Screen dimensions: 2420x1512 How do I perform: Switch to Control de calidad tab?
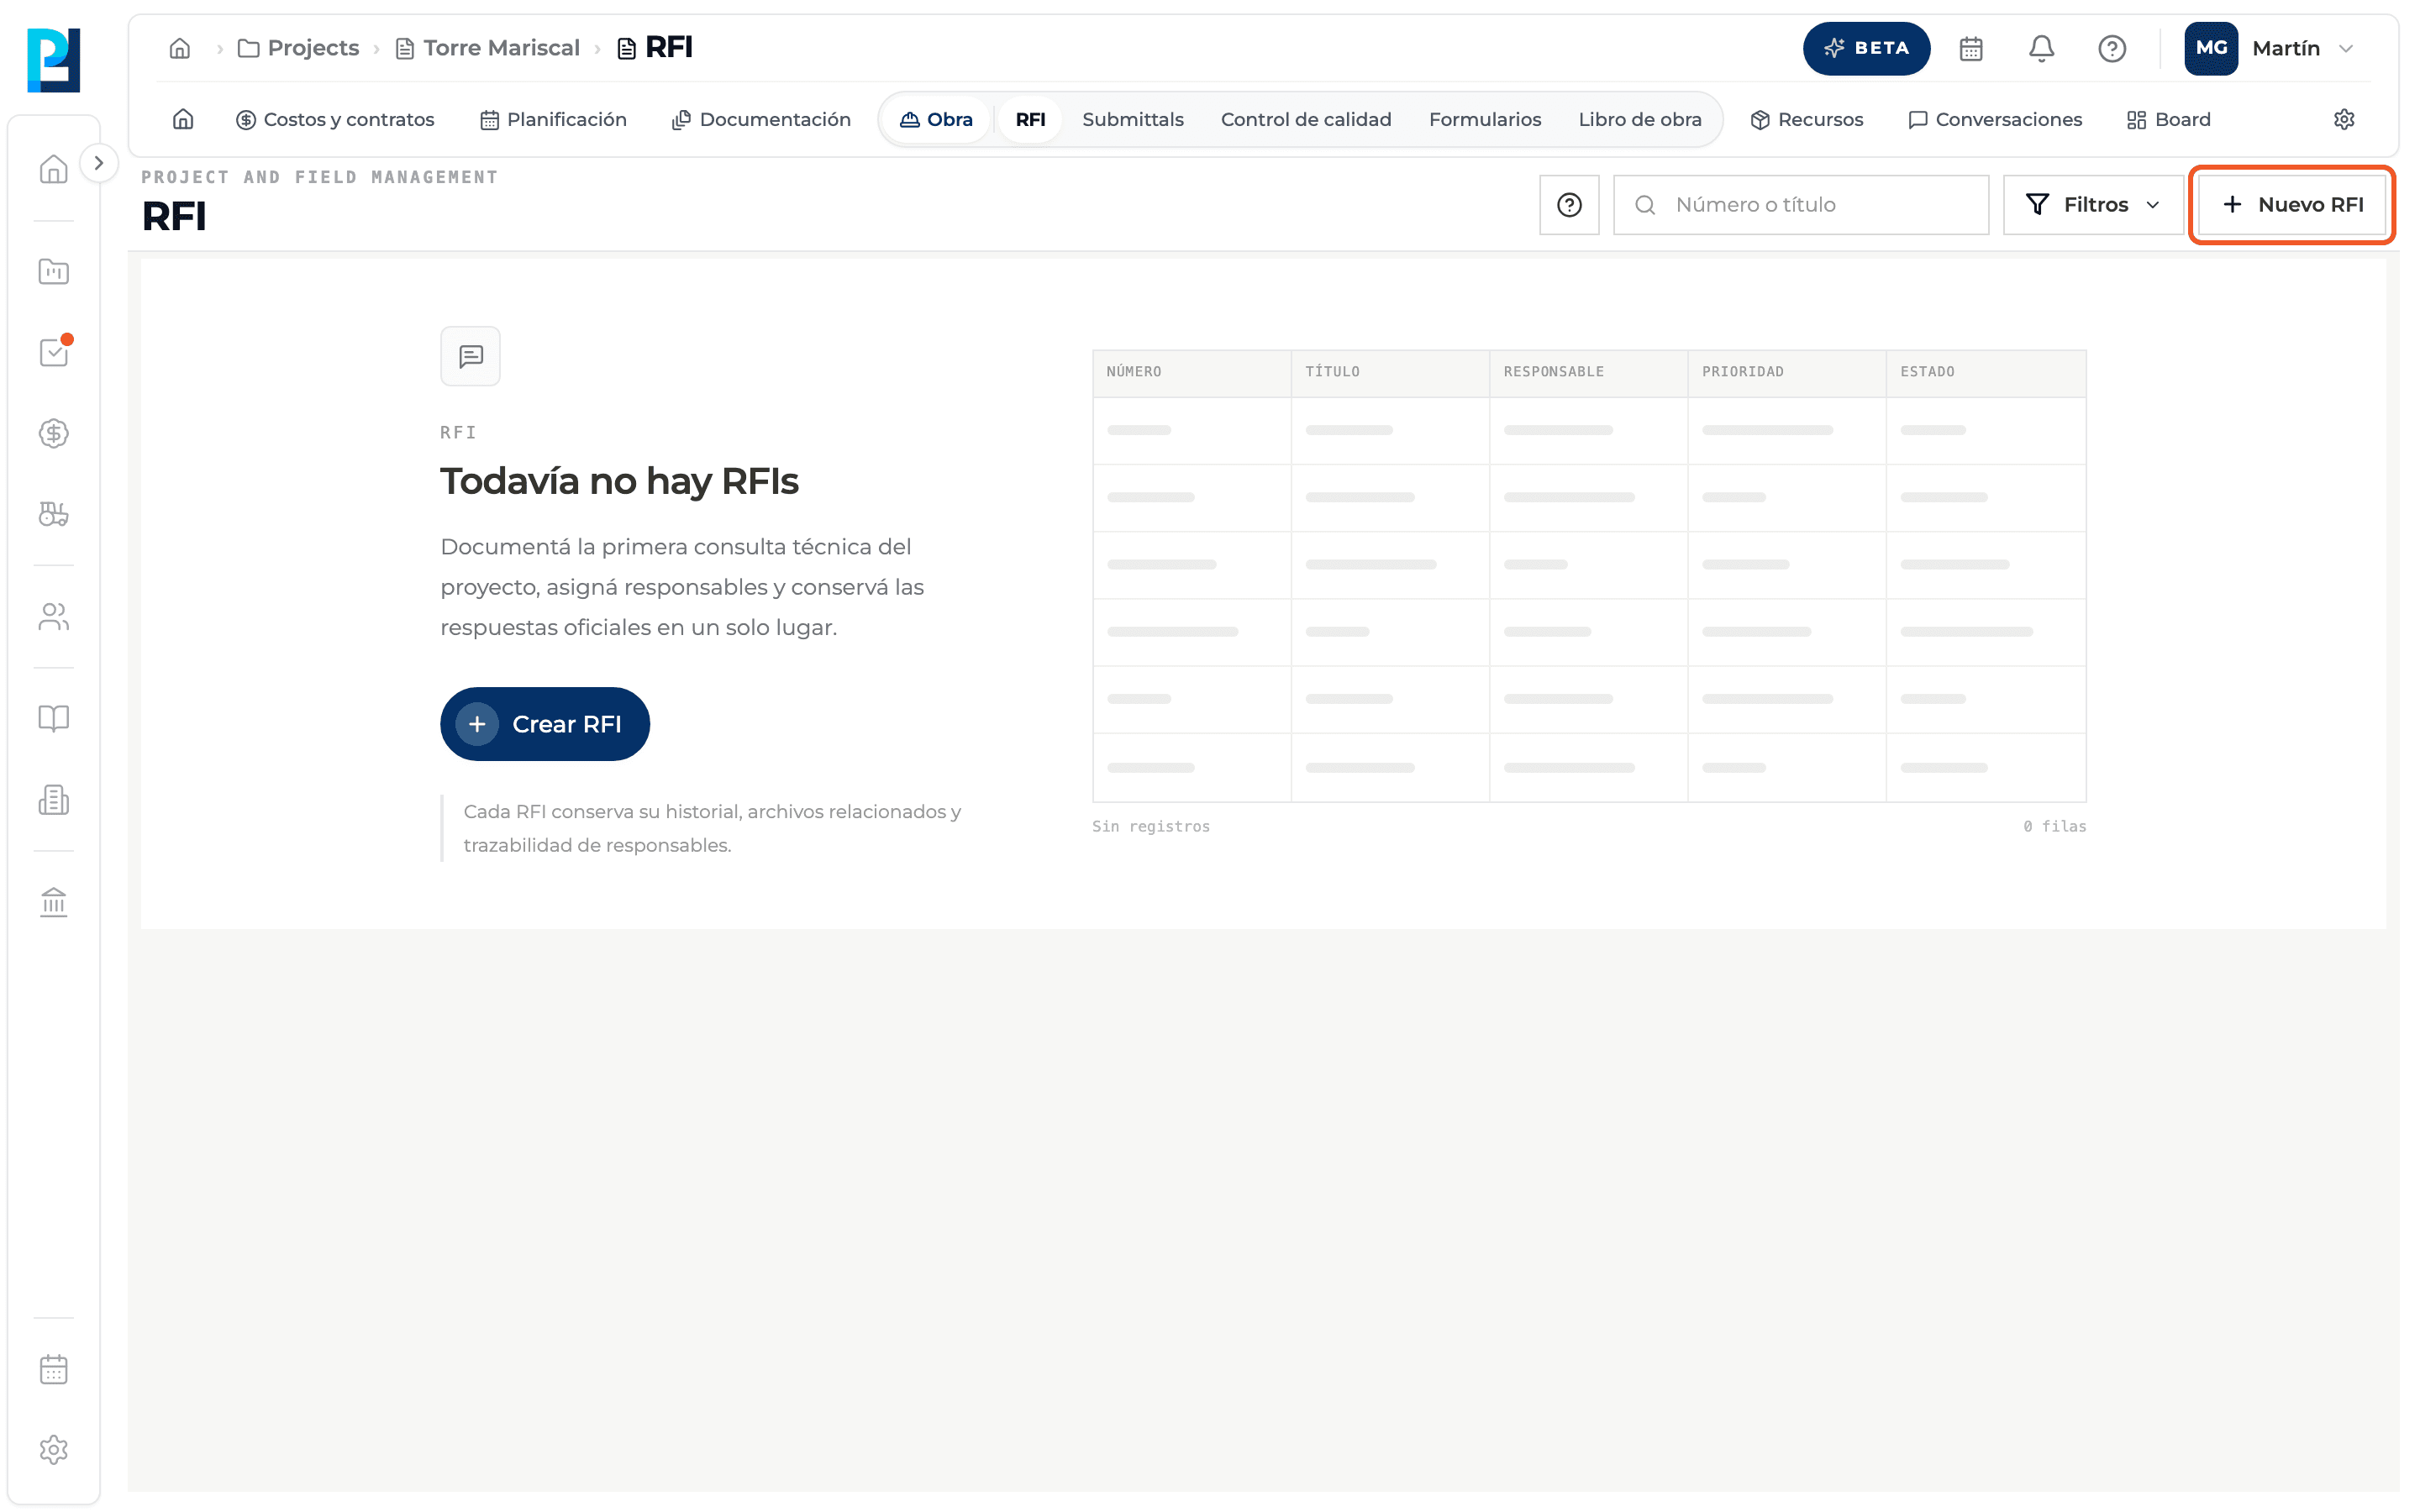click(x=1305, y=119)
